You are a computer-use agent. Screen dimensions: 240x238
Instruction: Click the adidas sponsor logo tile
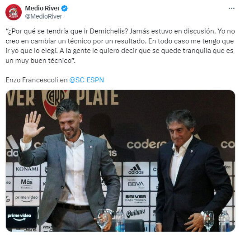(136, 169)
